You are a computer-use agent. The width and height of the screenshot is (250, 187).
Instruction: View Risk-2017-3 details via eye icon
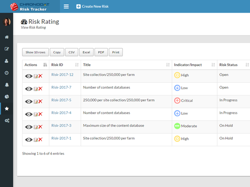(x=29, y=127)
